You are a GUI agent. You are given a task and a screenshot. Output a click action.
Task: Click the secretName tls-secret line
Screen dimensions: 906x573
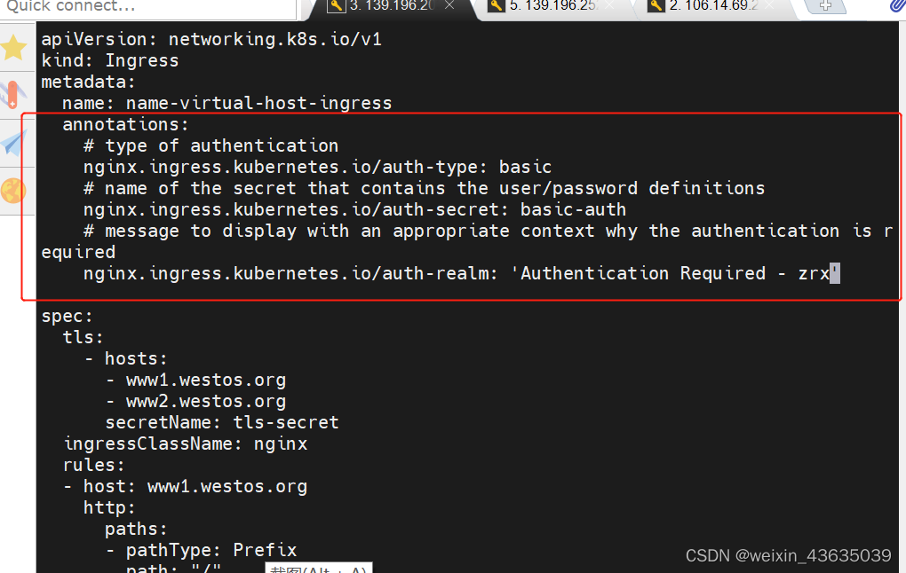click(222, 422)
